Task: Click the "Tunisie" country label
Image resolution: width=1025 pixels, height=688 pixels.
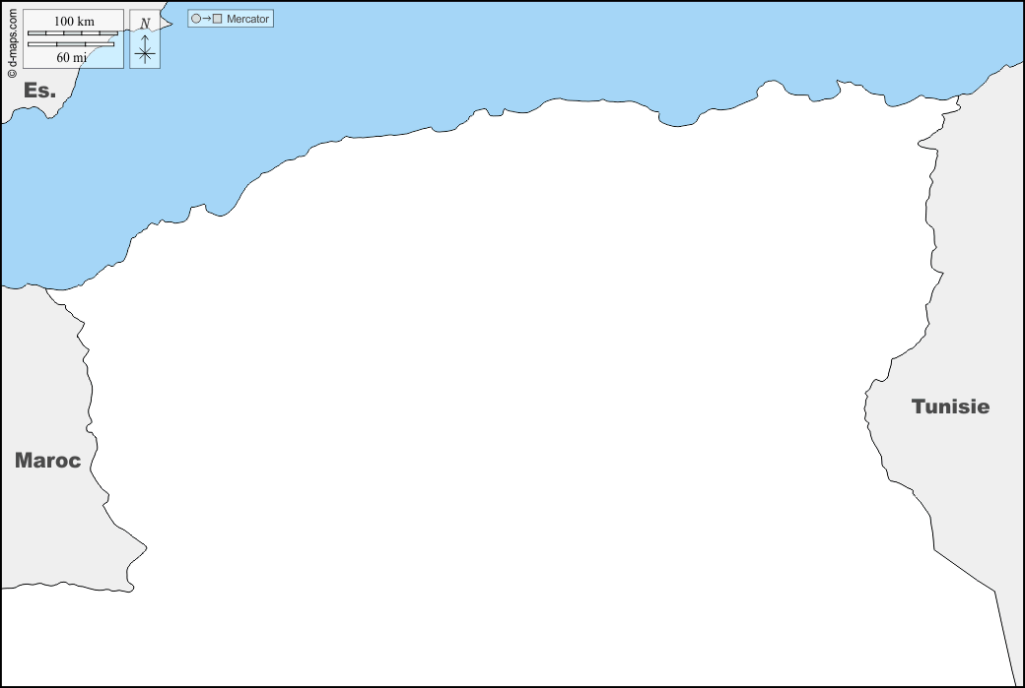Action: (950, 407)
